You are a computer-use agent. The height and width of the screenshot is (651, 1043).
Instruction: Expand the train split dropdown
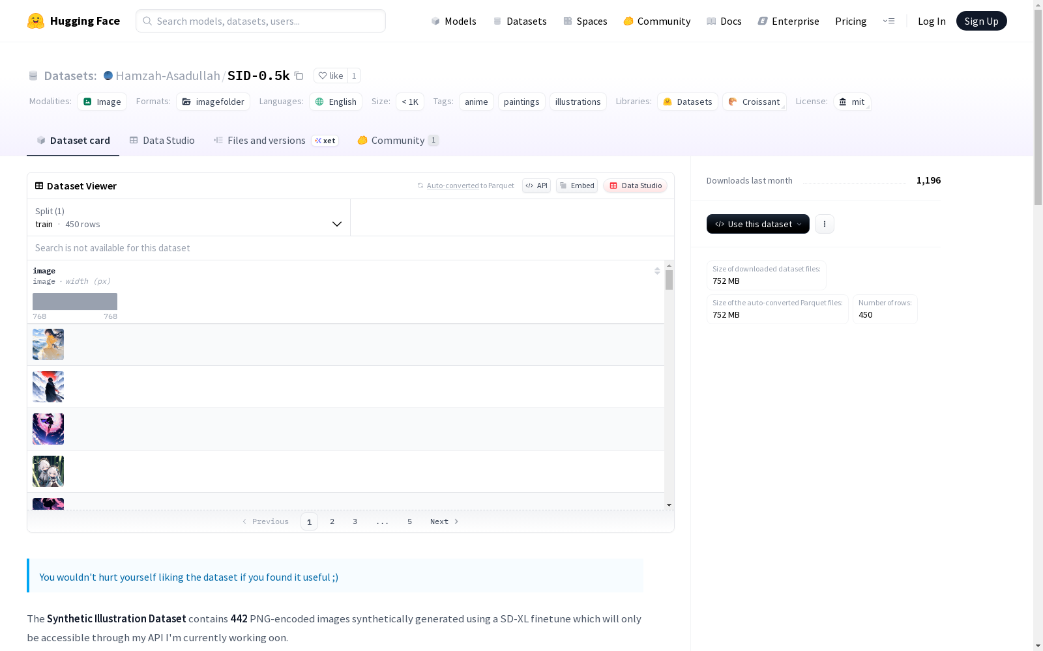(189, 217)
